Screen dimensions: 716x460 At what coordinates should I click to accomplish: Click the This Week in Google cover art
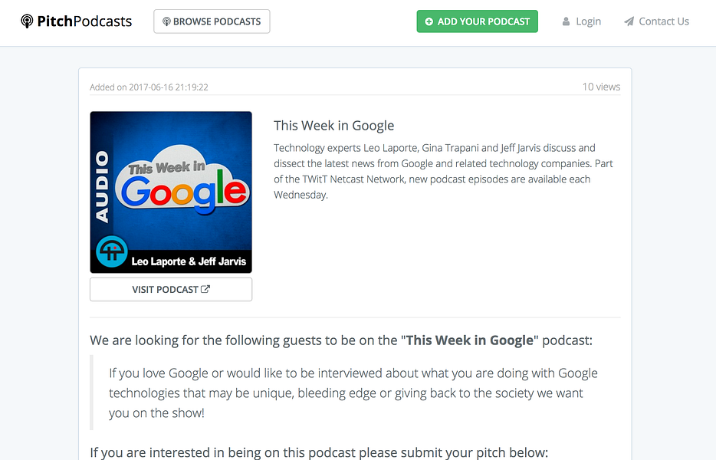click(171, 192)
